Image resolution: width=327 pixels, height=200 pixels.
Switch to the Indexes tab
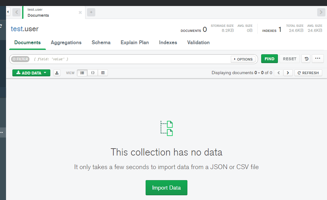(x=168, y=43)
